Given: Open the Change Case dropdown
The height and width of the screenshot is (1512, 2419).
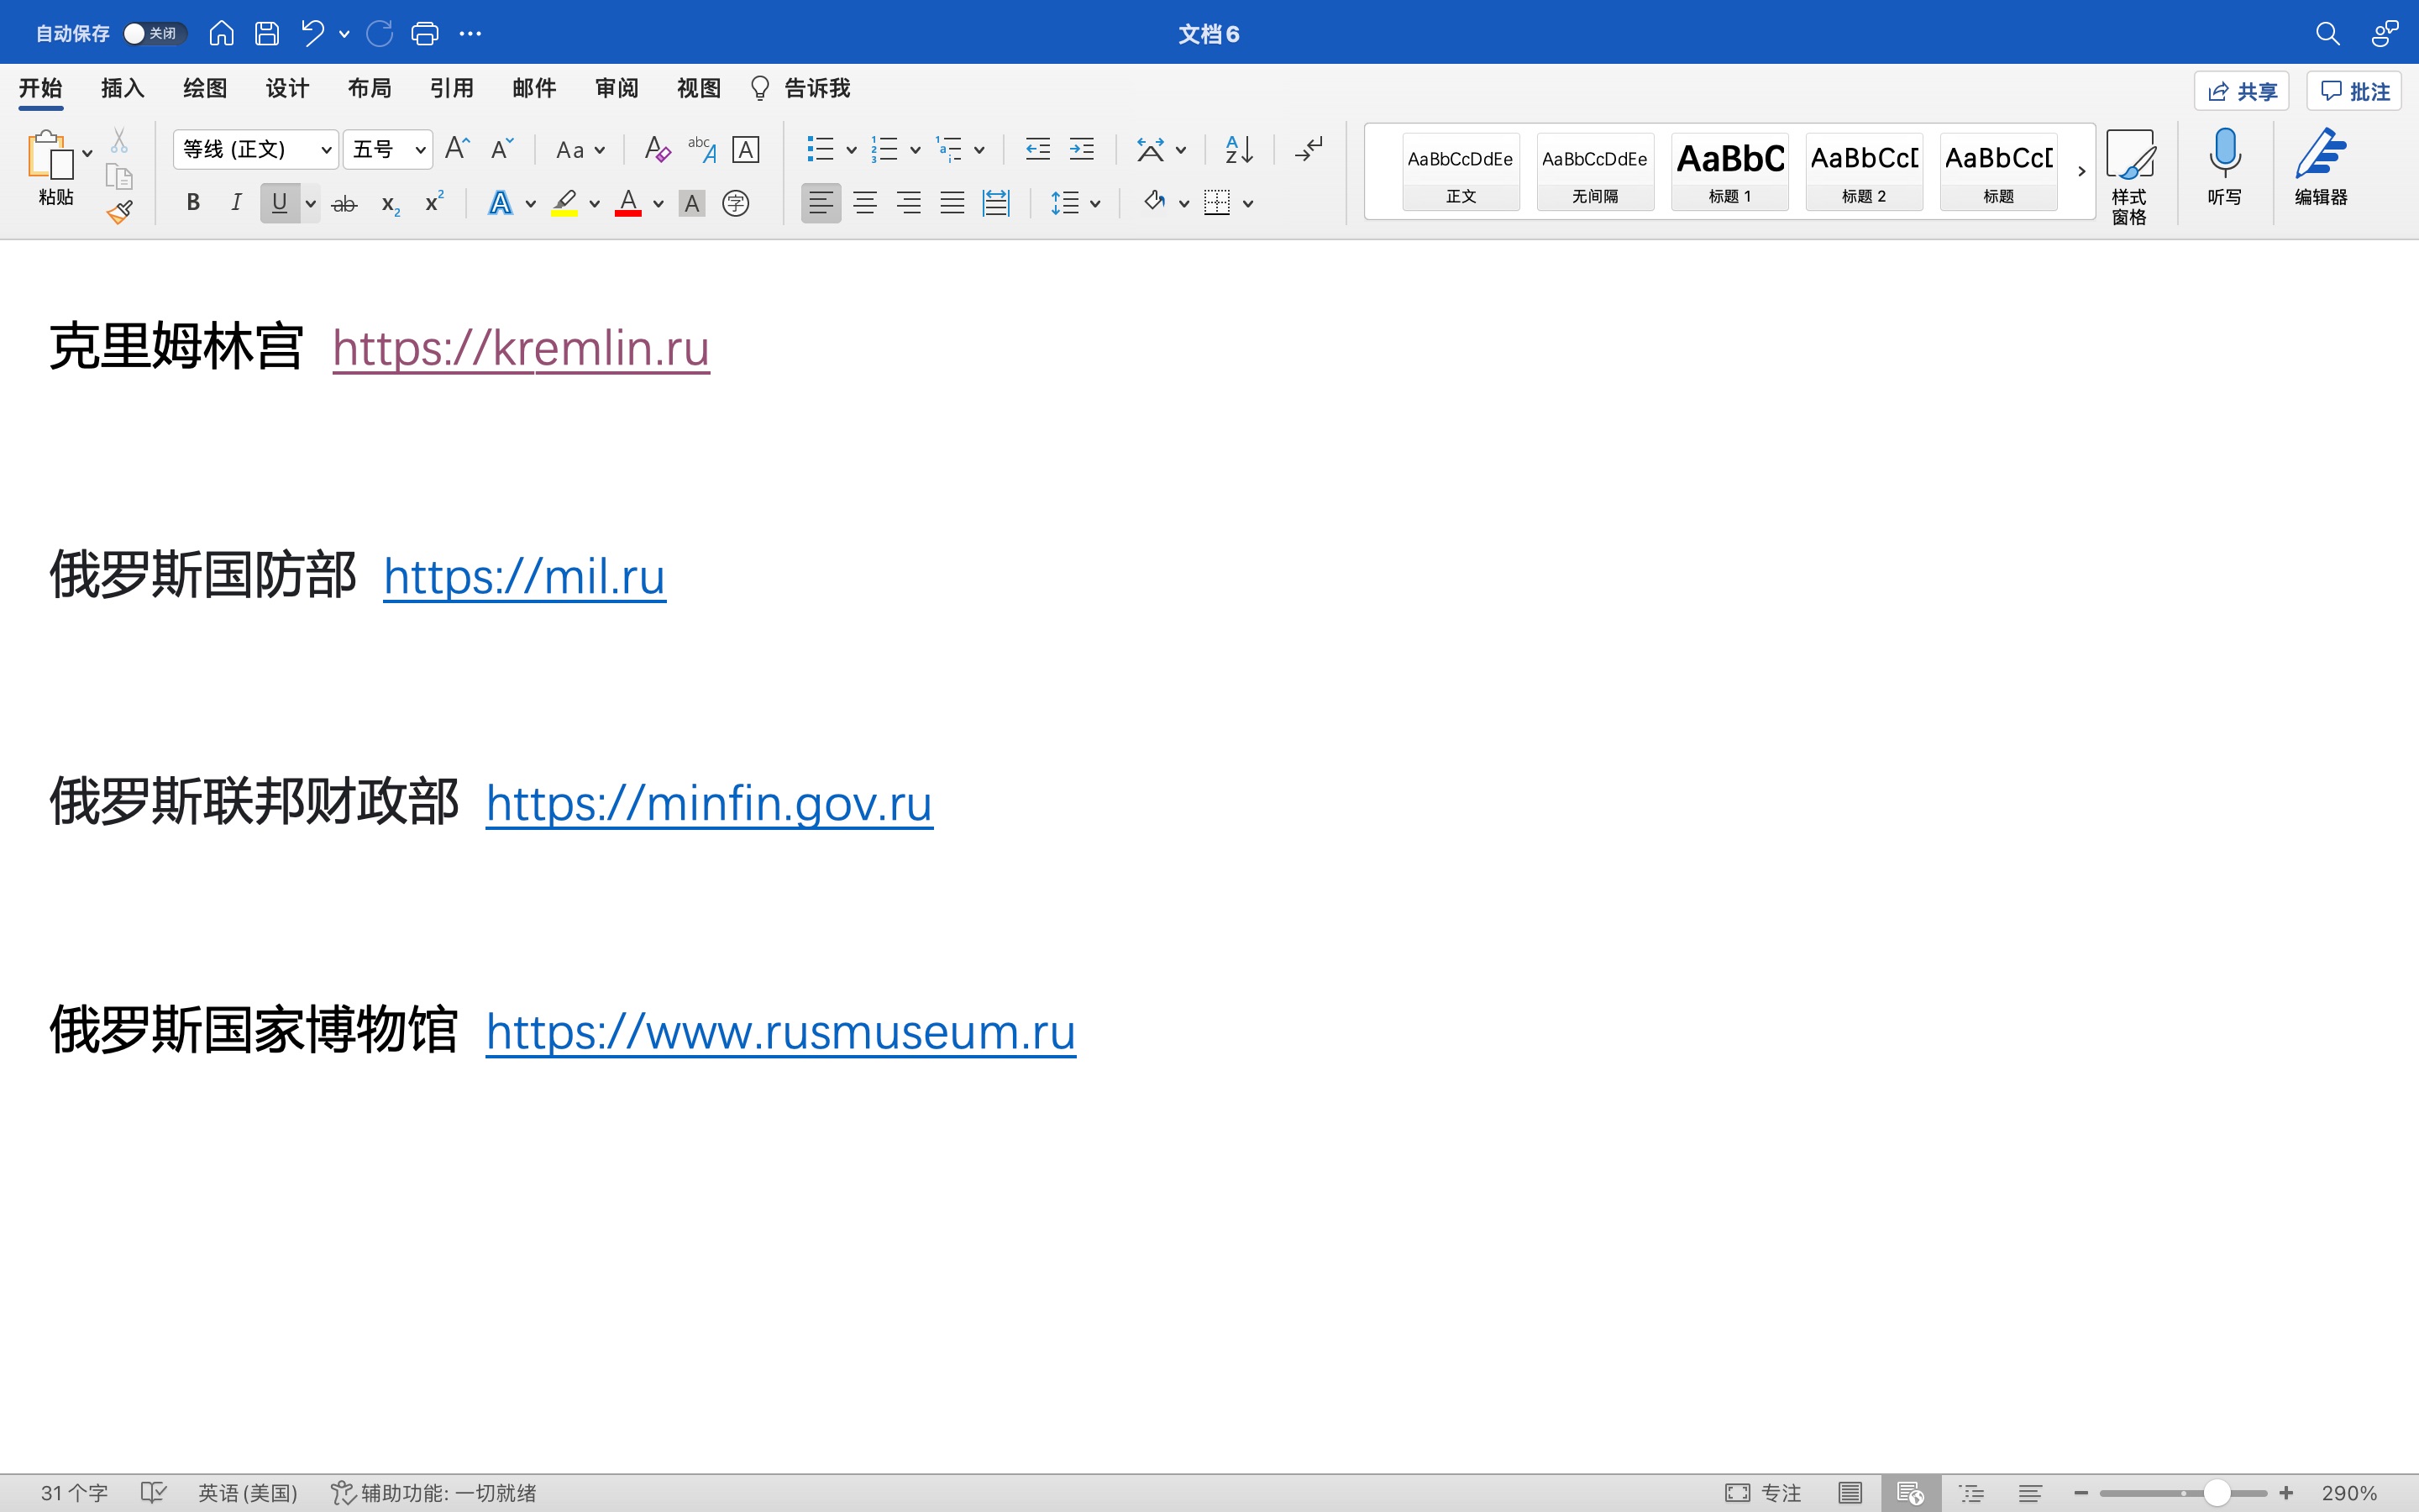Looking at the screenshot, I should click(580, 150).
